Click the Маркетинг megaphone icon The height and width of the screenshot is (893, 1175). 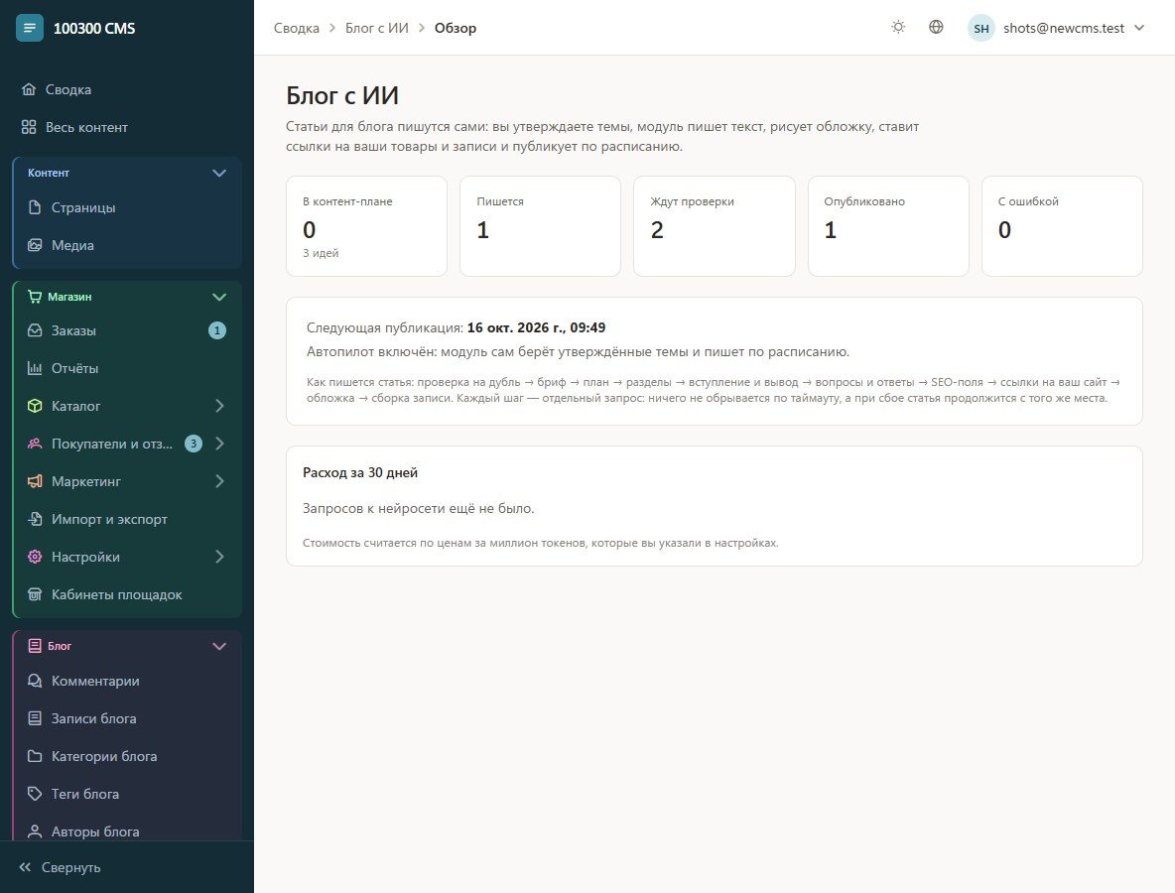[x=35, y=481]
